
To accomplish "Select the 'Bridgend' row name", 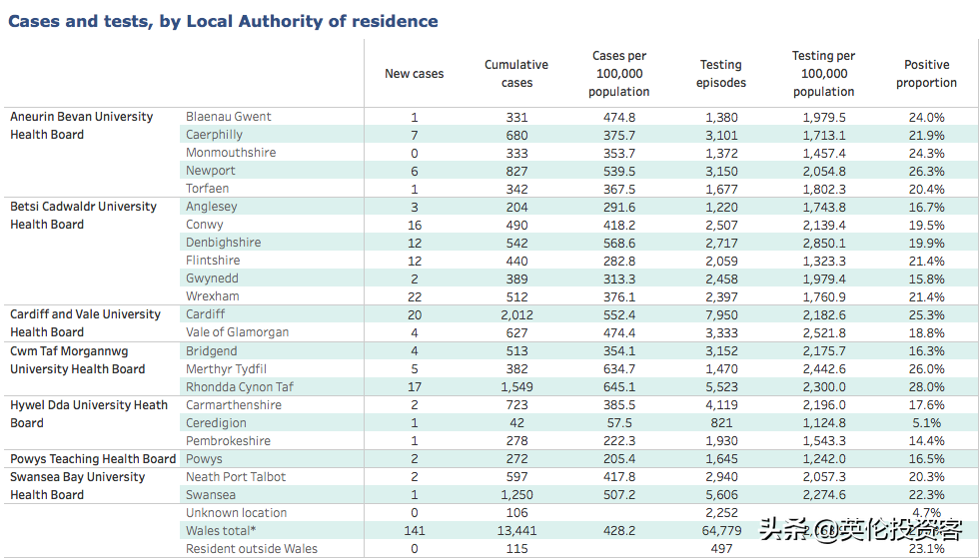I will tap(211, 350).
